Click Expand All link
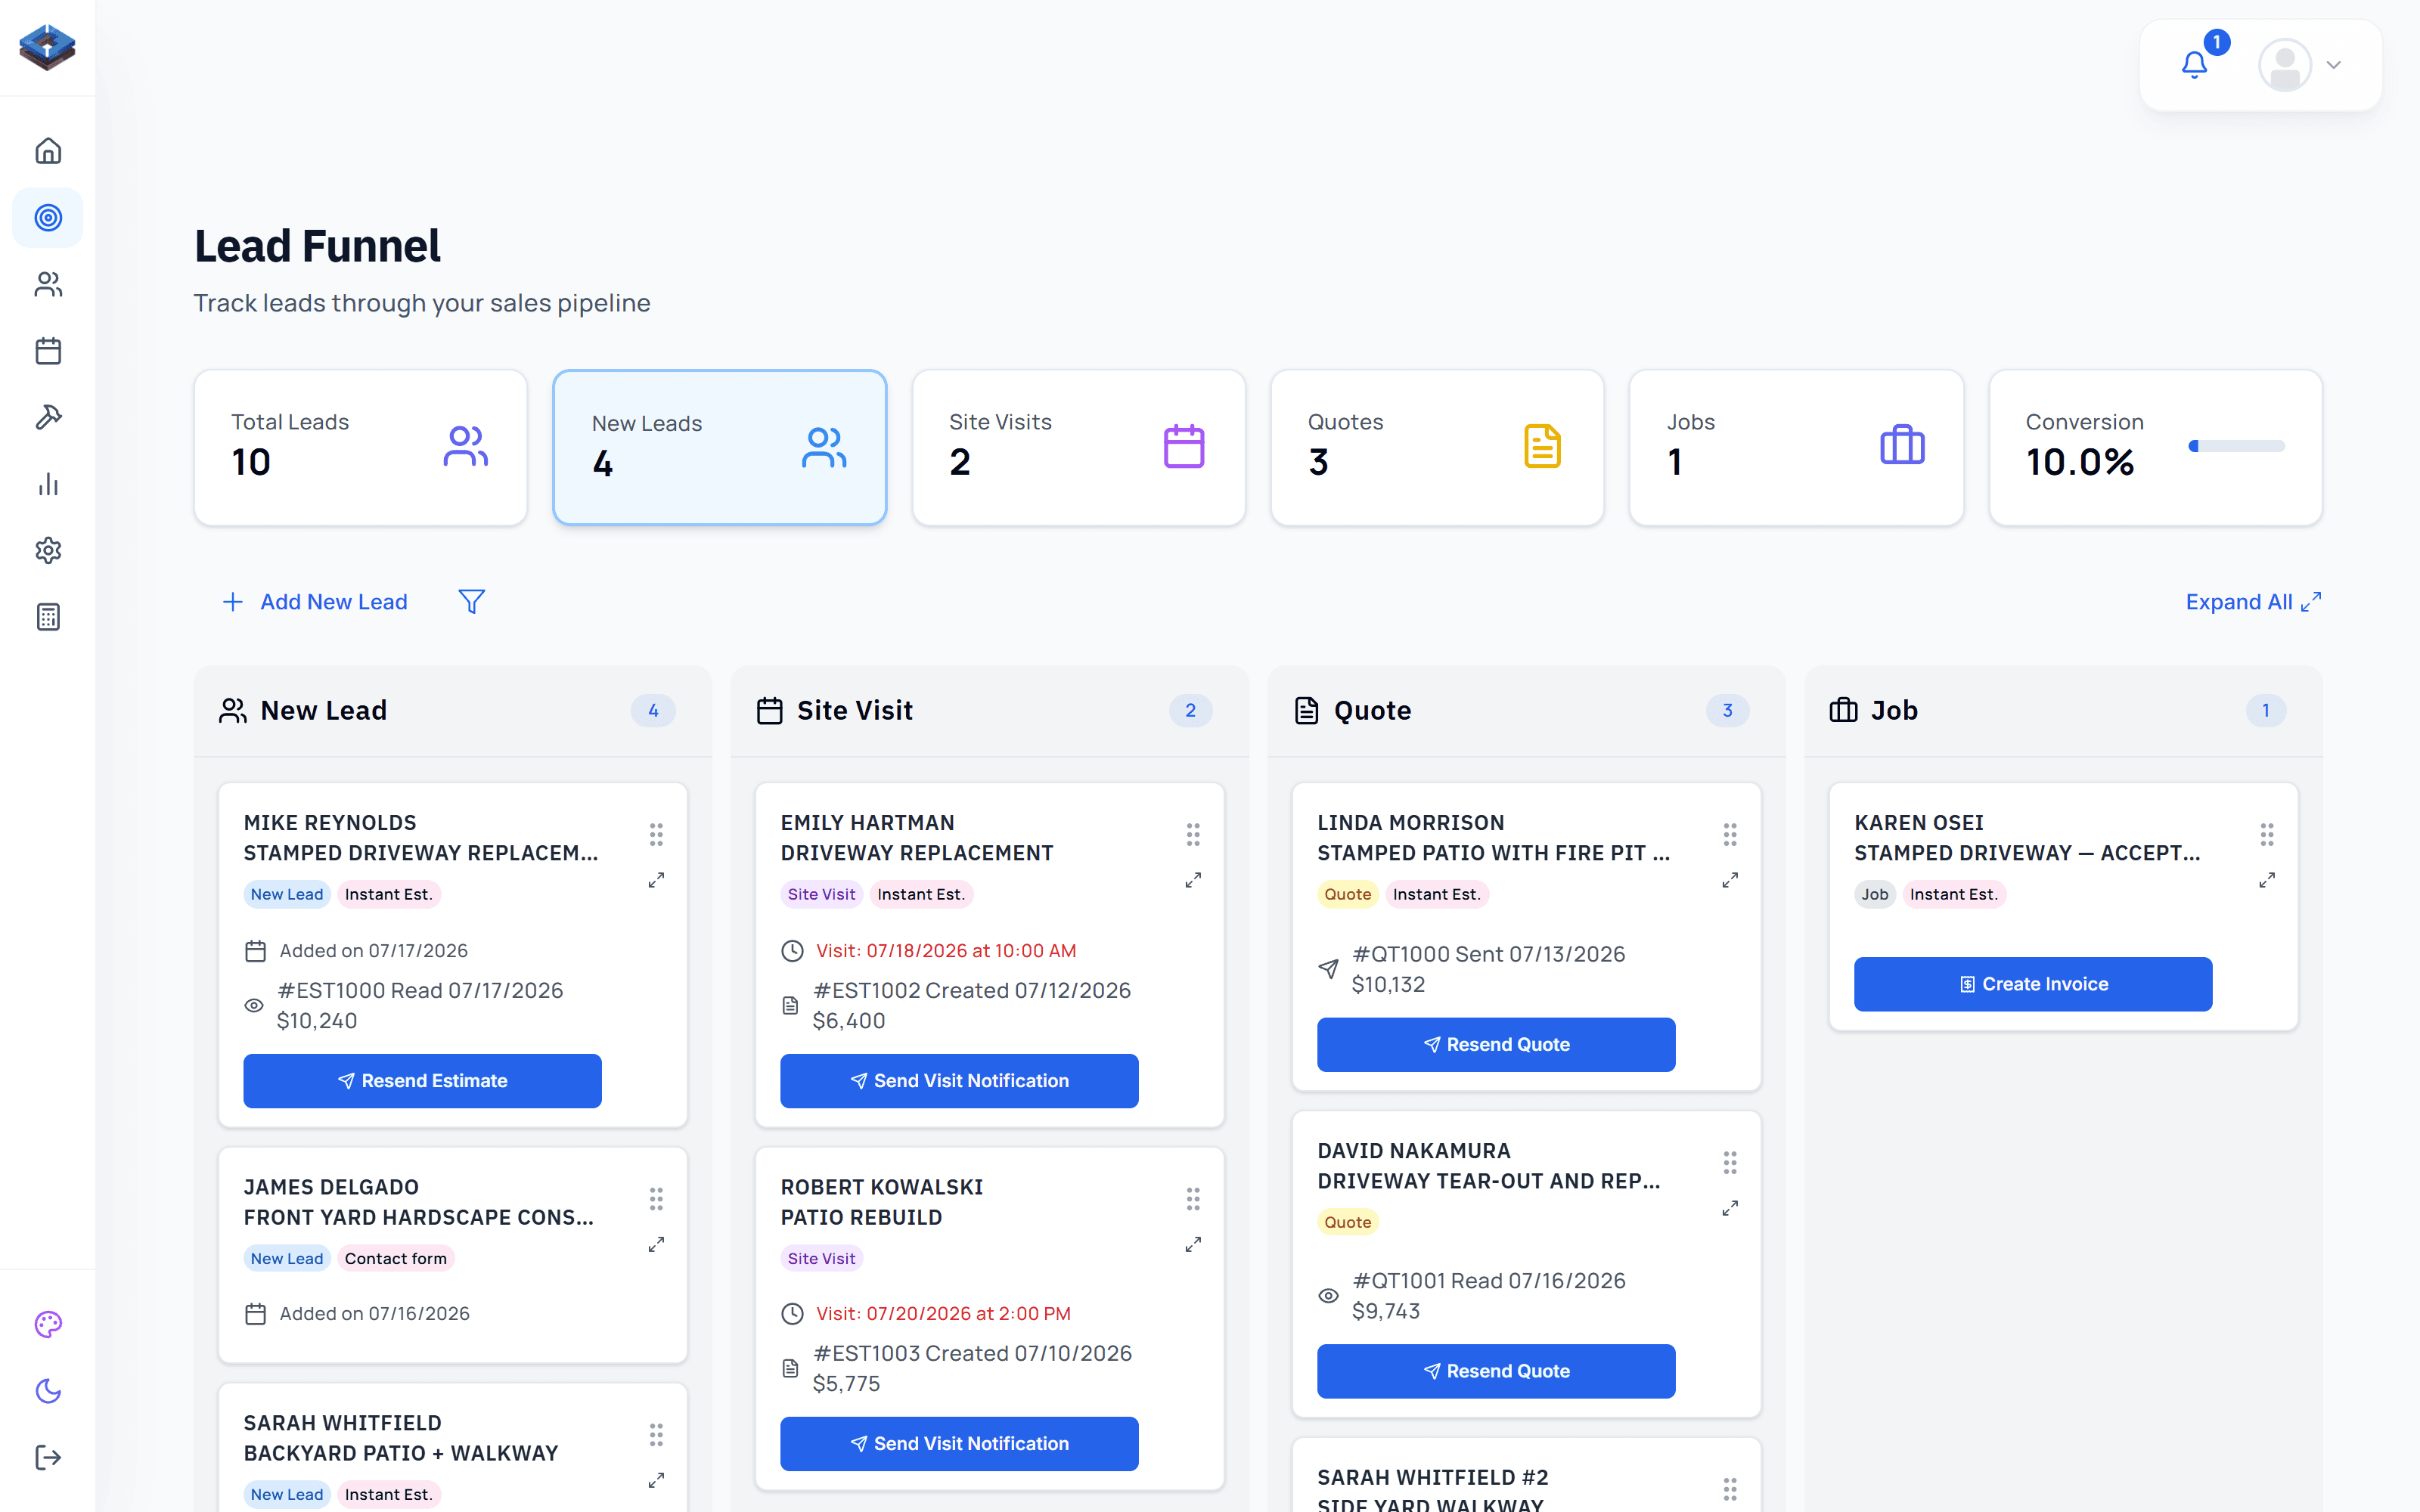Viewport: 2420px width, 1512px height. coord(2253,602)
